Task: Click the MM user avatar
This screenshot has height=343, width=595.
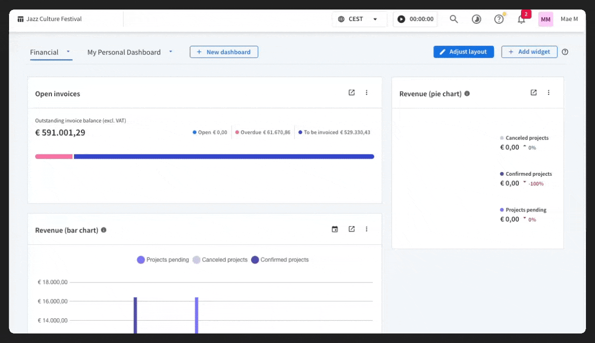Action: pyautogui.click(x=546, y=19)
